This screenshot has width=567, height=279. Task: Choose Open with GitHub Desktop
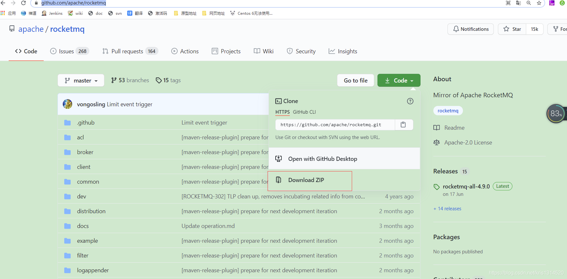(x=344, y=159)
